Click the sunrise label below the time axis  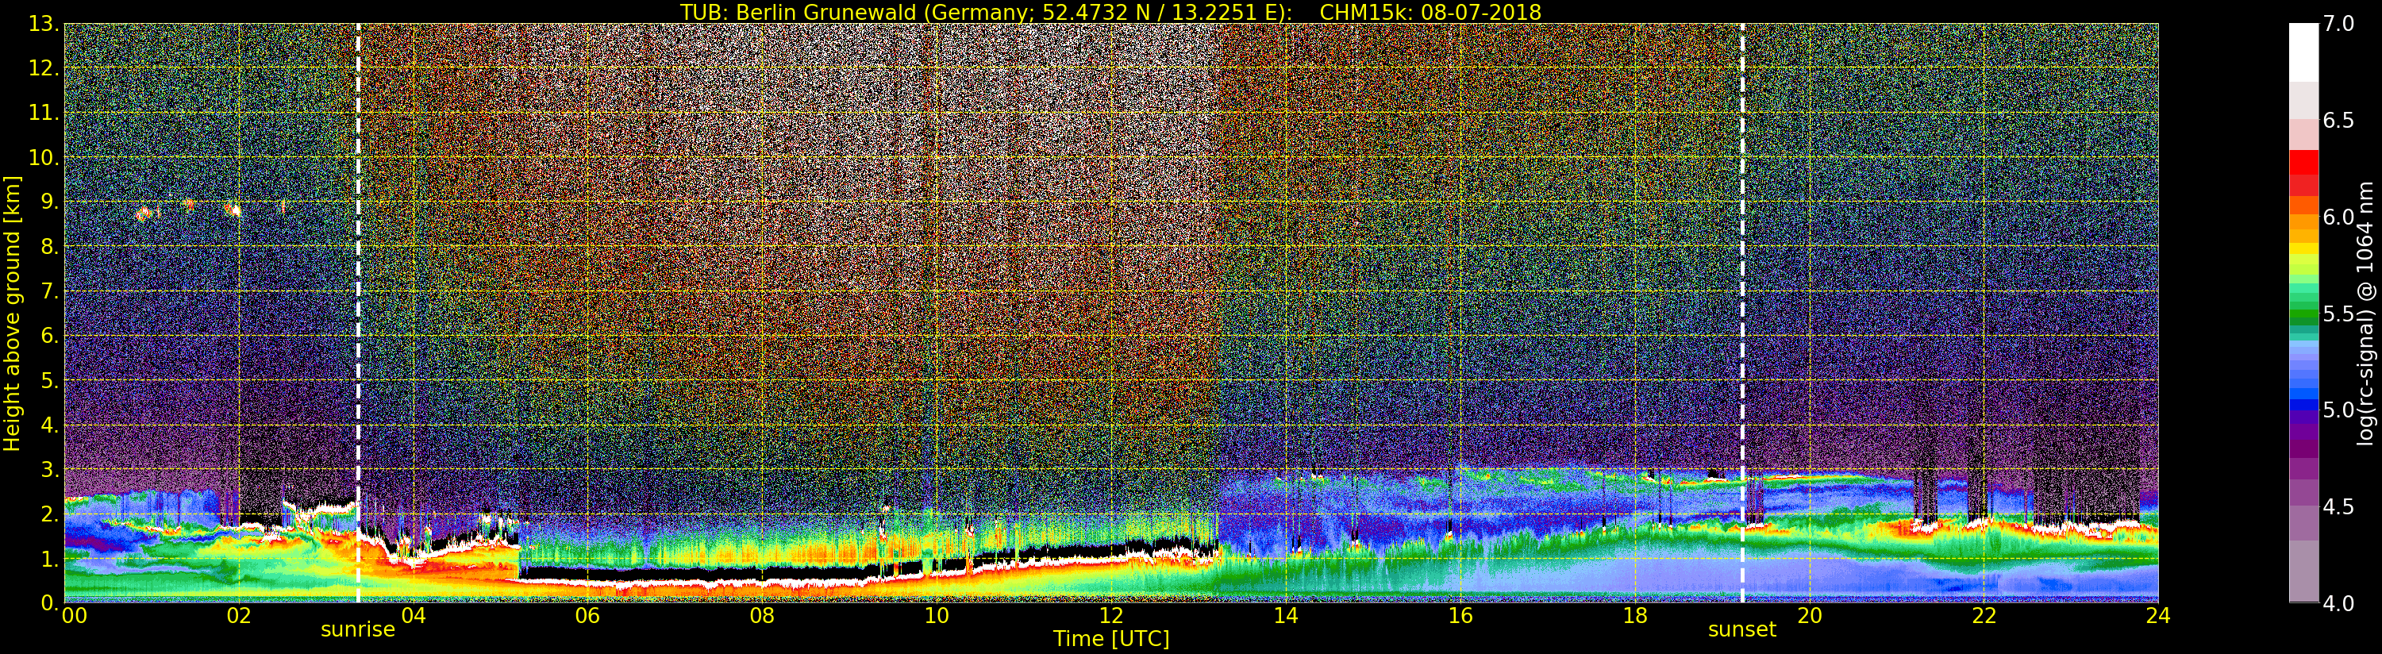click(357, 630)
